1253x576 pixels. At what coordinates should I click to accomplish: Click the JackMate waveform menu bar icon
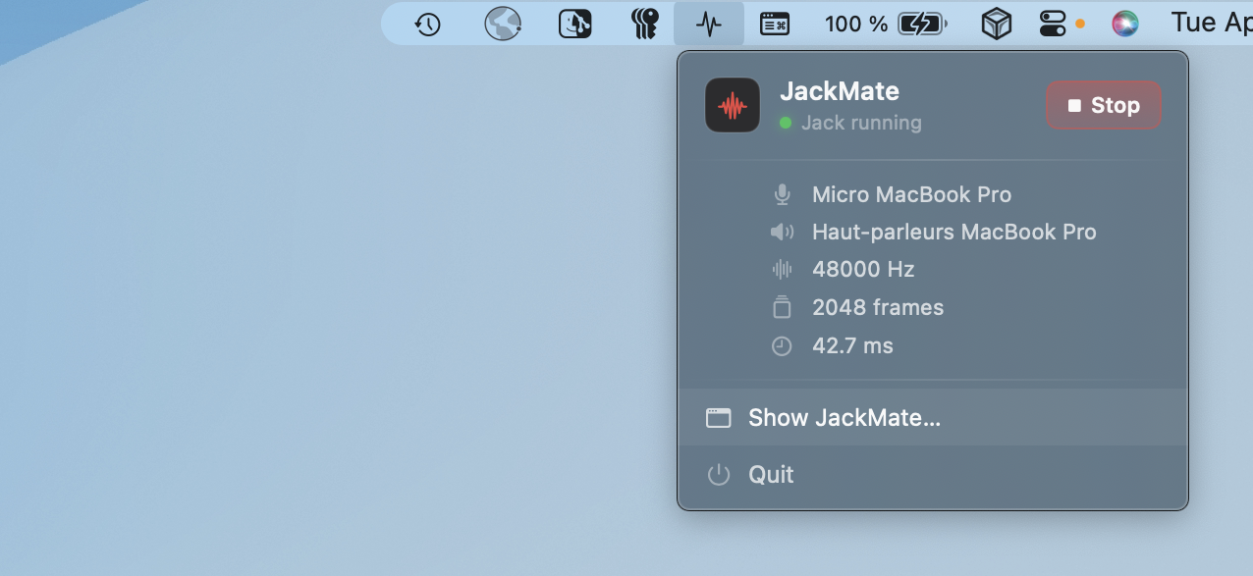tap(708, 25)
